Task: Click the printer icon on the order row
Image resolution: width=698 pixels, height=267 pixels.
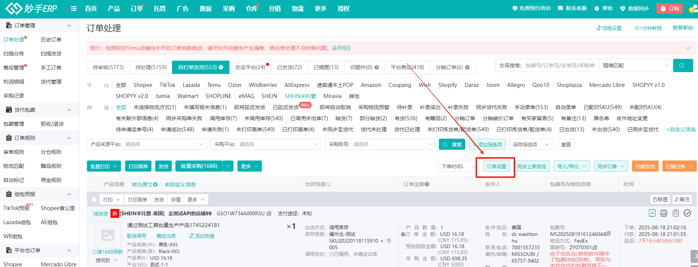Action: click(x=664, y=213)
